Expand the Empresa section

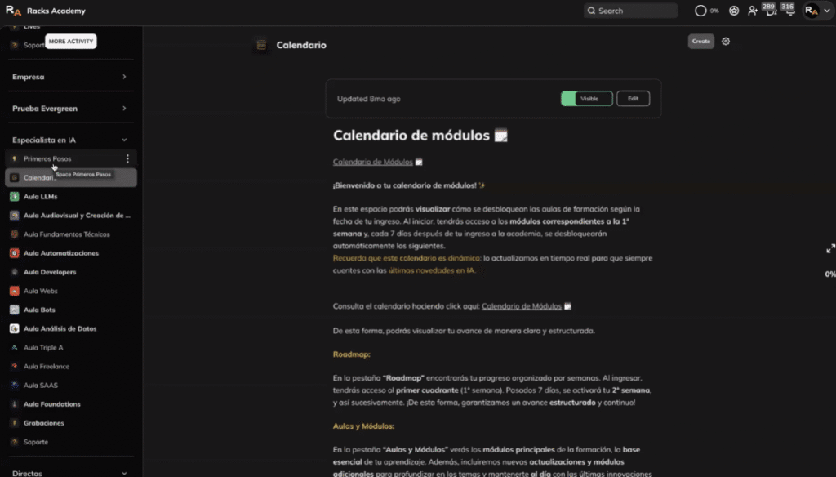point(124,77)
